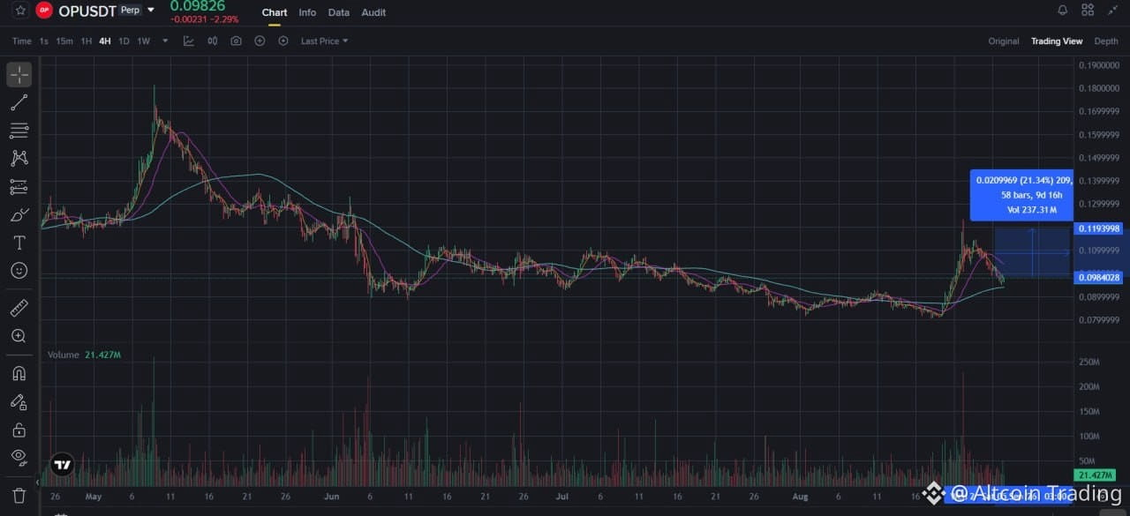Select the XABCD pattern tool

pyautogui.click(x=19, y=159)
